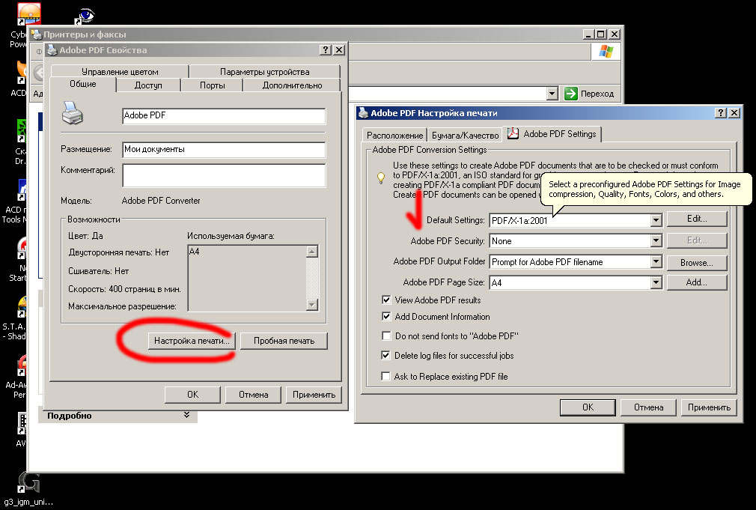Maximize the Принтеры и факсы window

600,34
